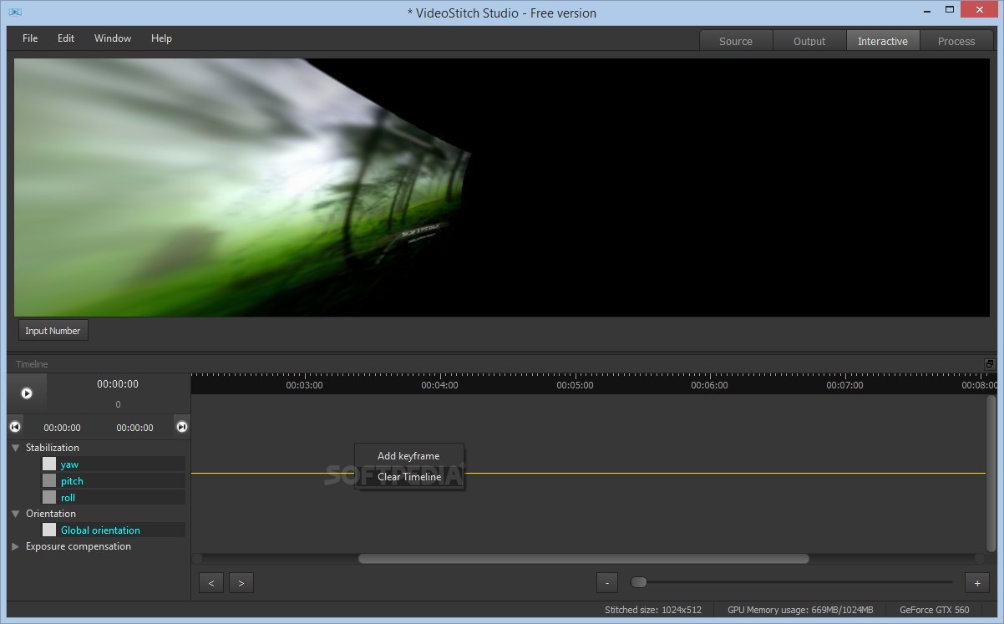Click the 00:03:00 ruler mark
The width and height of the screenshot is (1004, 624).
[304, 385]
